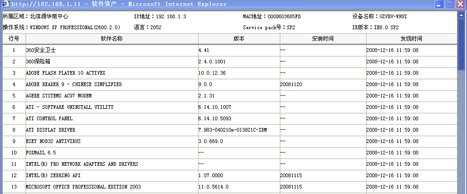Click version value 4.41
467x194 pixels.
pos(204,50)
